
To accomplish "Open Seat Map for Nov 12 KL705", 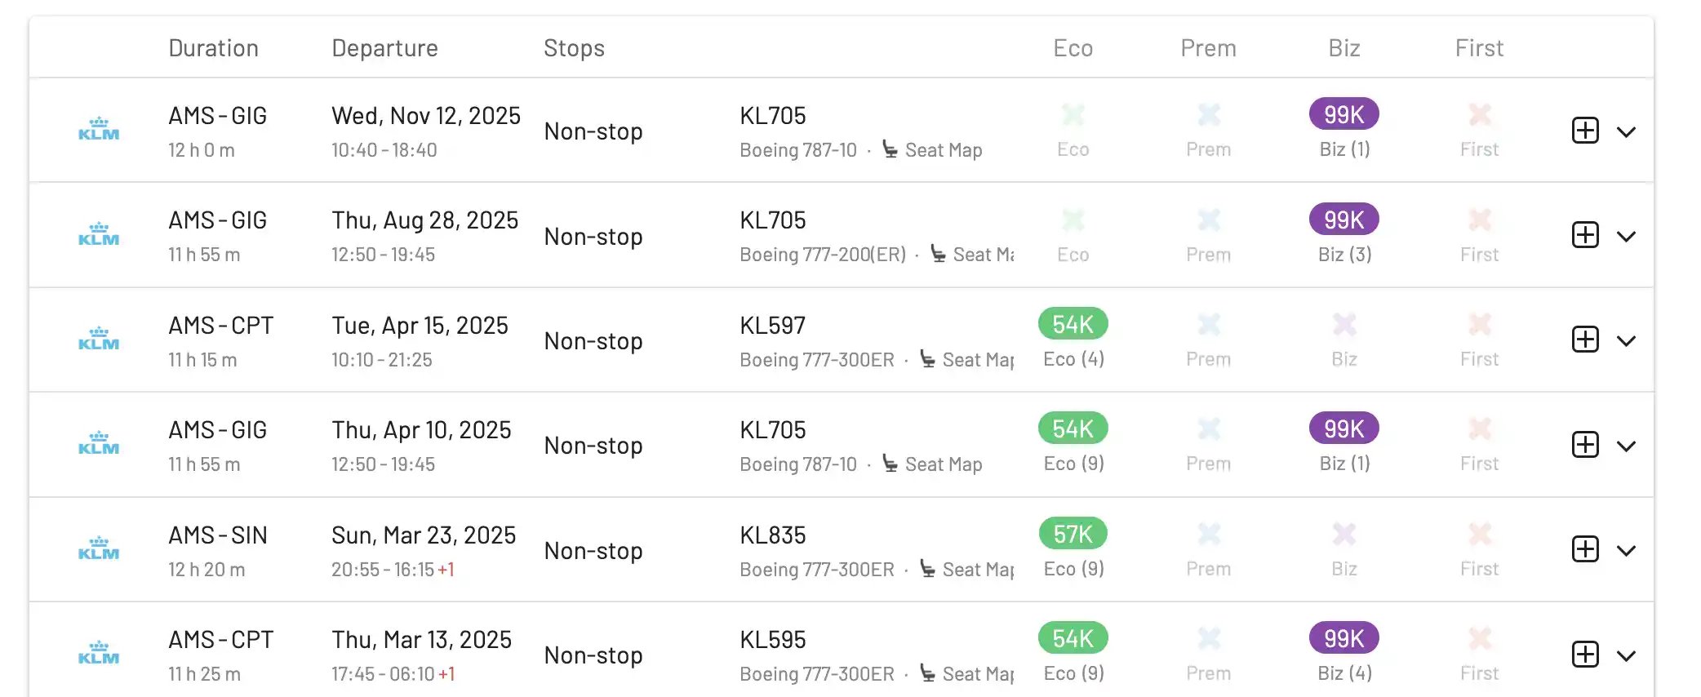I will (x=933, y=150).
